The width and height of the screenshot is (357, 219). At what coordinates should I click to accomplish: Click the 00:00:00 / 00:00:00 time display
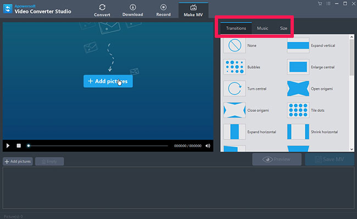click(188, 146)
